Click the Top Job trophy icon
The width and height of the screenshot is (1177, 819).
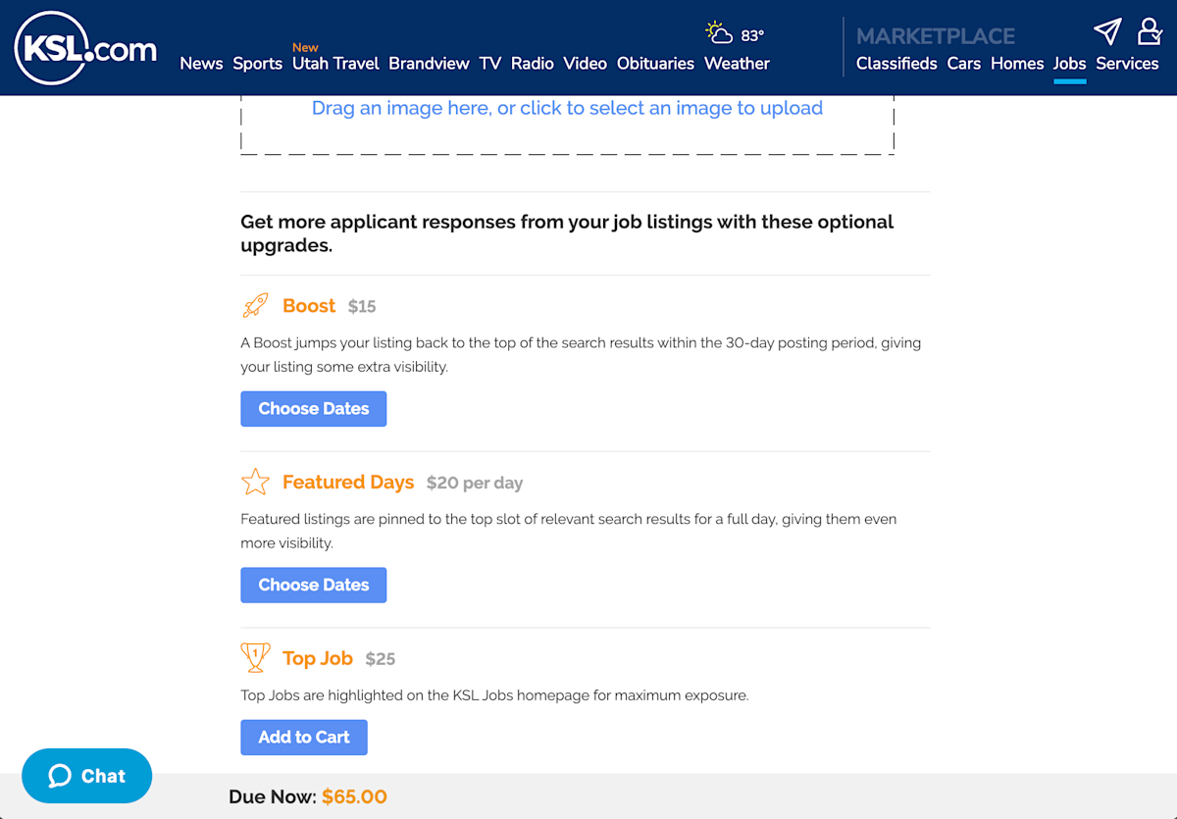point(255,657)
